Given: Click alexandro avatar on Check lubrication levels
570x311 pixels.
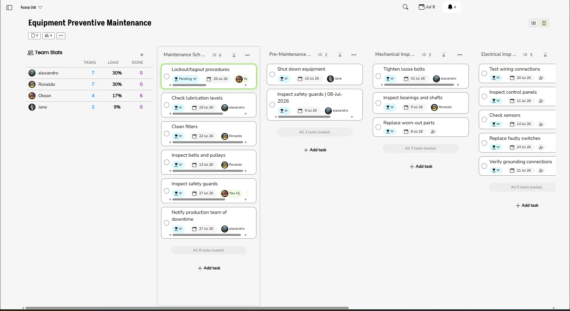Looking at the screenshot, I should (x=225, y=107).
